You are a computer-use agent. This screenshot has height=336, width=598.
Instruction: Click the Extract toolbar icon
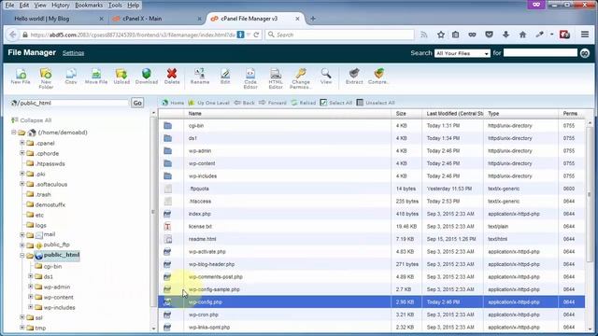coord(354,77)
